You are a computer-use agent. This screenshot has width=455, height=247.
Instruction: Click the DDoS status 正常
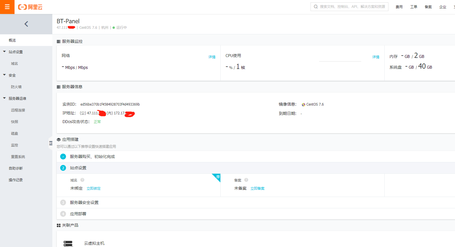point(97,122)
